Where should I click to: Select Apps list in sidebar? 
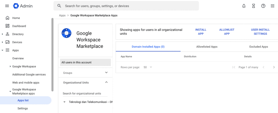pos(26,101)
